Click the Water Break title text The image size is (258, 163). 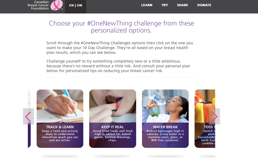pos(165,127)
